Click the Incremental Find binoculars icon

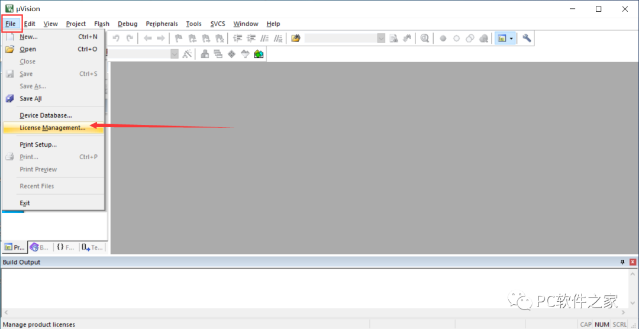[x=406, y=38]
